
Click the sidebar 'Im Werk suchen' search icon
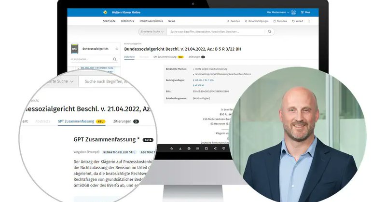[115, 59]
